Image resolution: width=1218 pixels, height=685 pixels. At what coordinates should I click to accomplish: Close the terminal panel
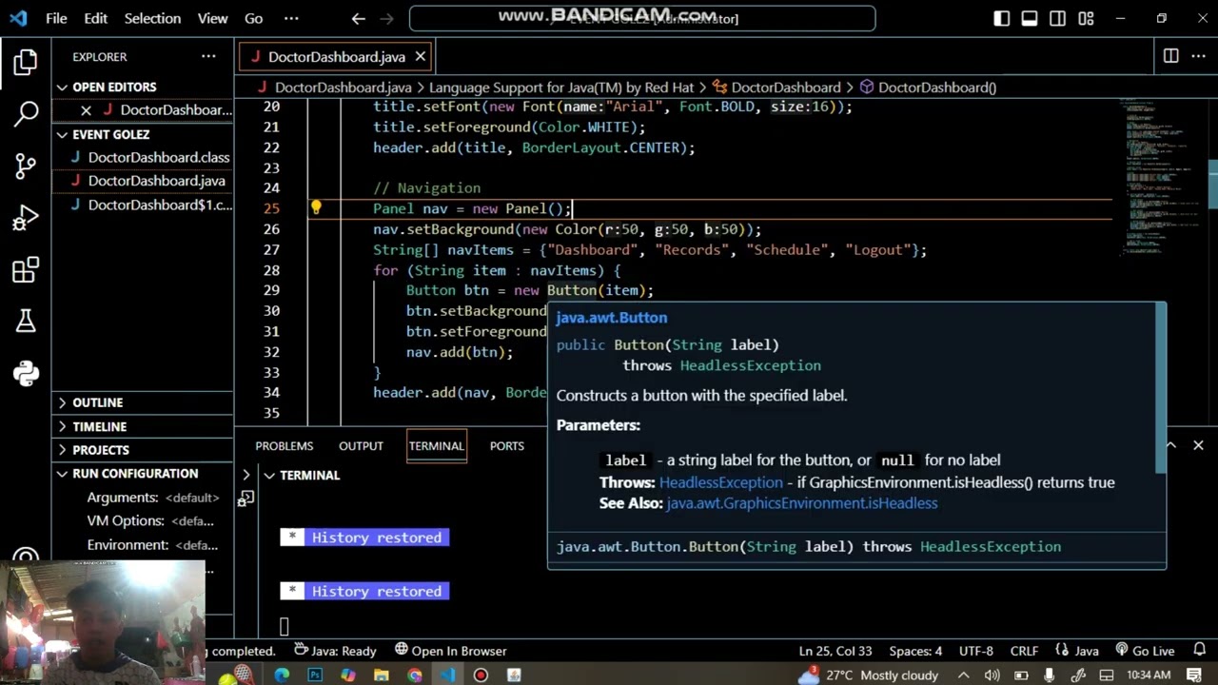click(x=1198, y=445)
